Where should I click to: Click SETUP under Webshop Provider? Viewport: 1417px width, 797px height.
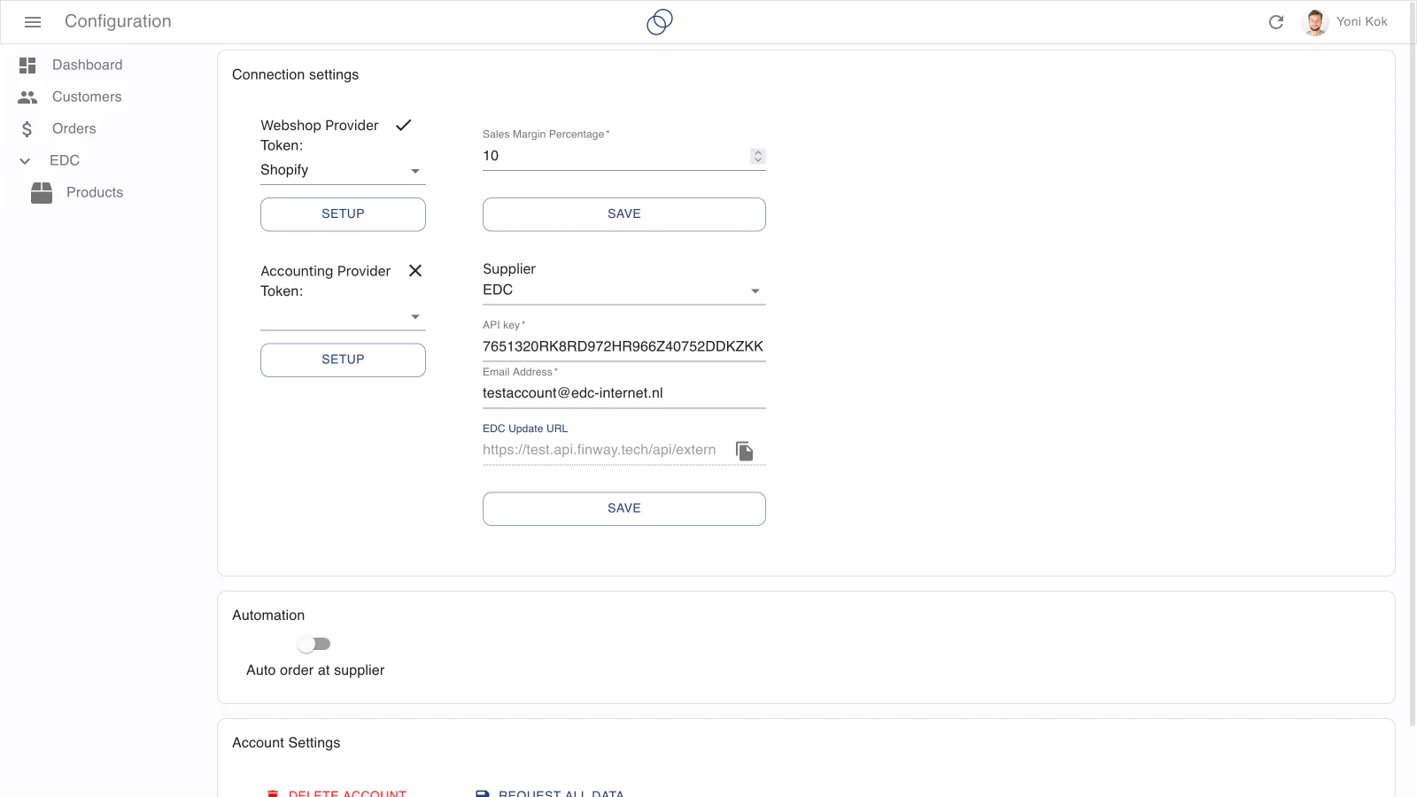pos(343,214)
